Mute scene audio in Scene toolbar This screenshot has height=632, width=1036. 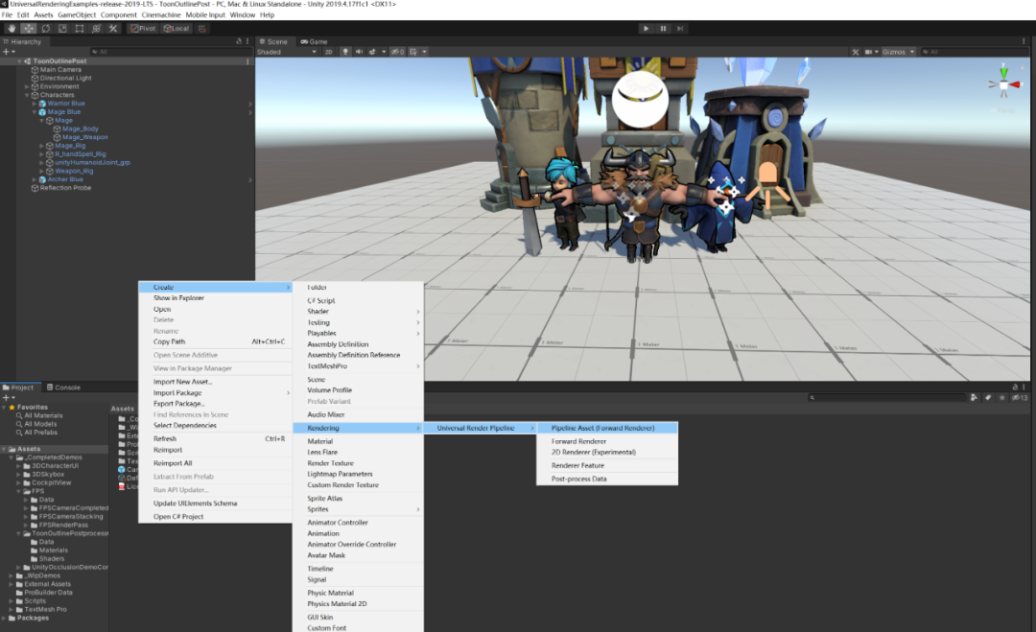point(359,52)
